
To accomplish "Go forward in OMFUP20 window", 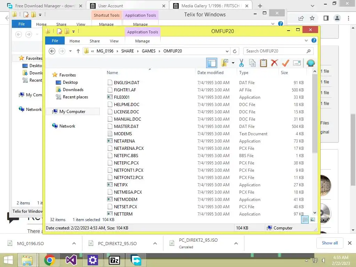I will pyautogui.click(x=62, y=51).
